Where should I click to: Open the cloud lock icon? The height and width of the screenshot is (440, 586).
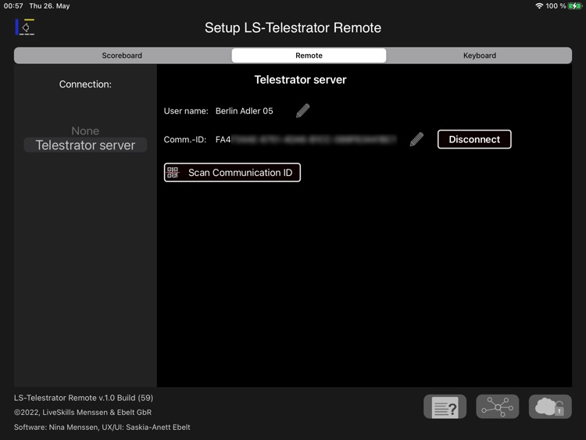[x=550, y=406]
